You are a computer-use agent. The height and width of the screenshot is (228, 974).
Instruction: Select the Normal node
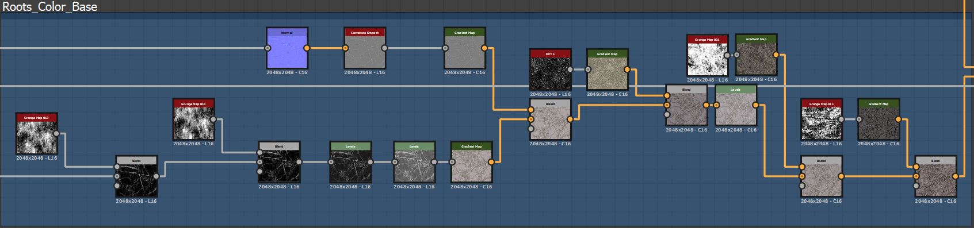pyautogui.click(x=287, y=48)
